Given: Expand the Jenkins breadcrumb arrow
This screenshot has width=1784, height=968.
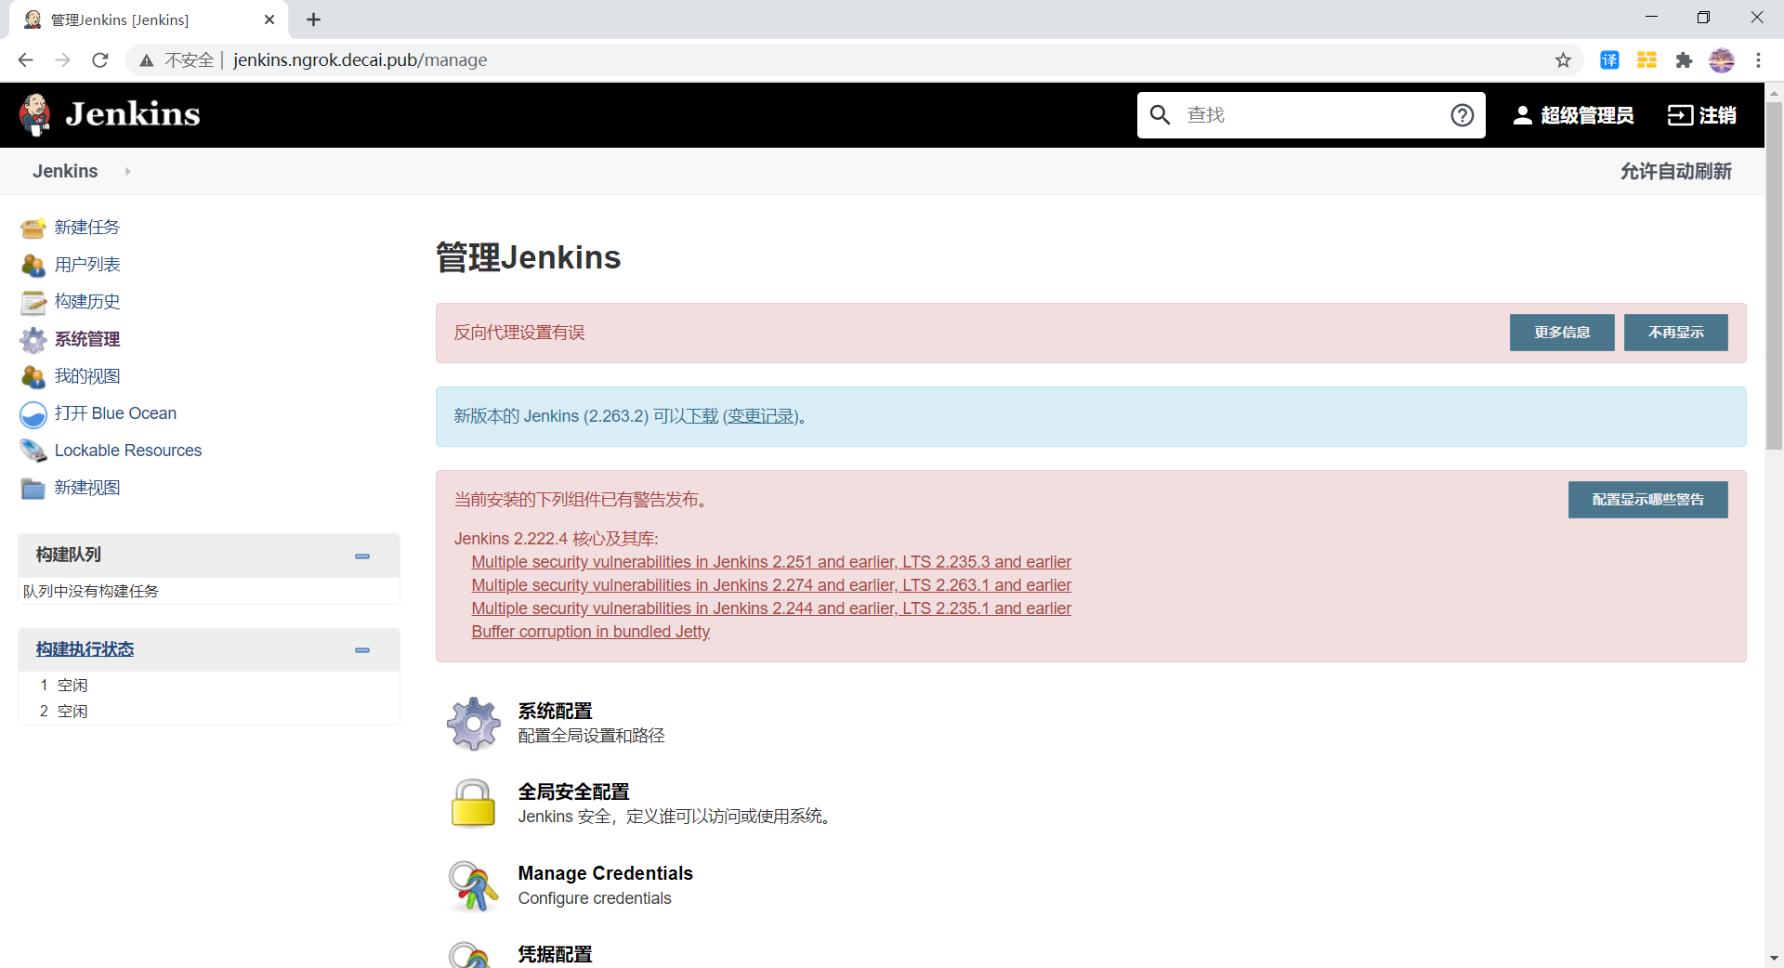Looking at the screenshot, I should [127, 172].
